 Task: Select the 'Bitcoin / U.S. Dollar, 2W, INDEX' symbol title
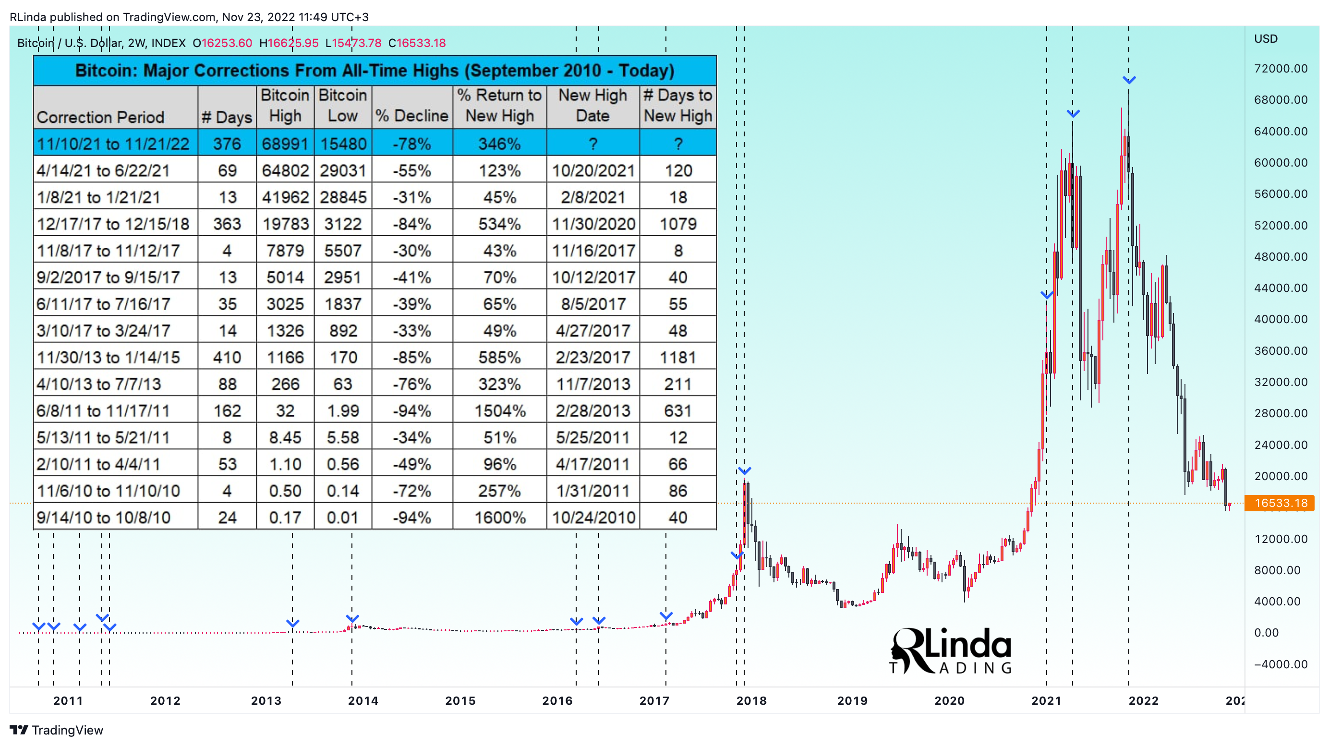[x=102, y=43]
